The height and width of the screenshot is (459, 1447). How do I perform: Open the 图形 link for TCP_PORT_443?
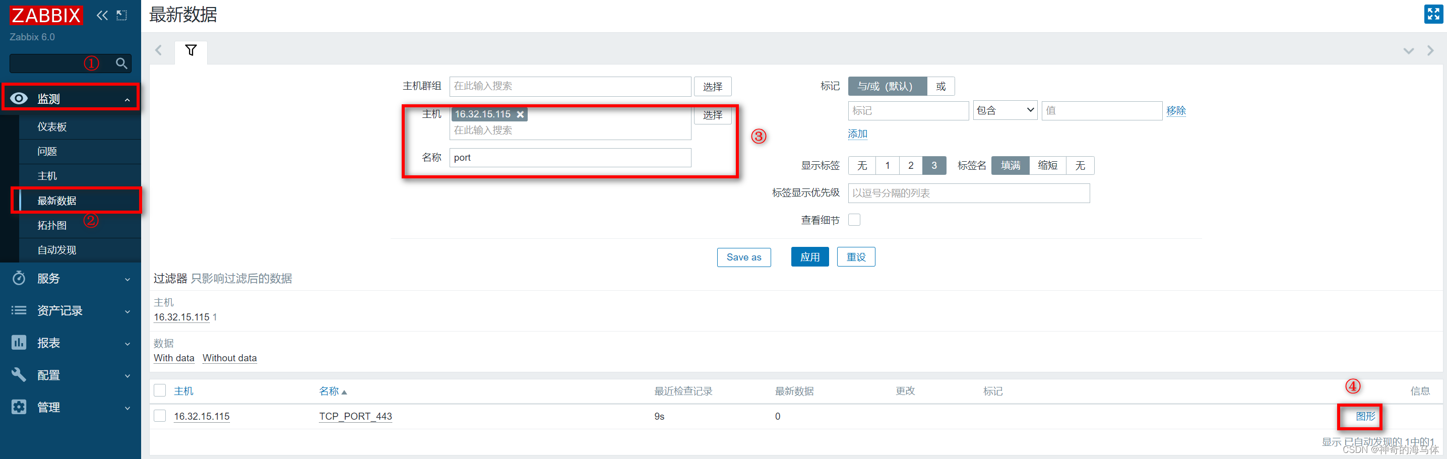[1365, 416]
